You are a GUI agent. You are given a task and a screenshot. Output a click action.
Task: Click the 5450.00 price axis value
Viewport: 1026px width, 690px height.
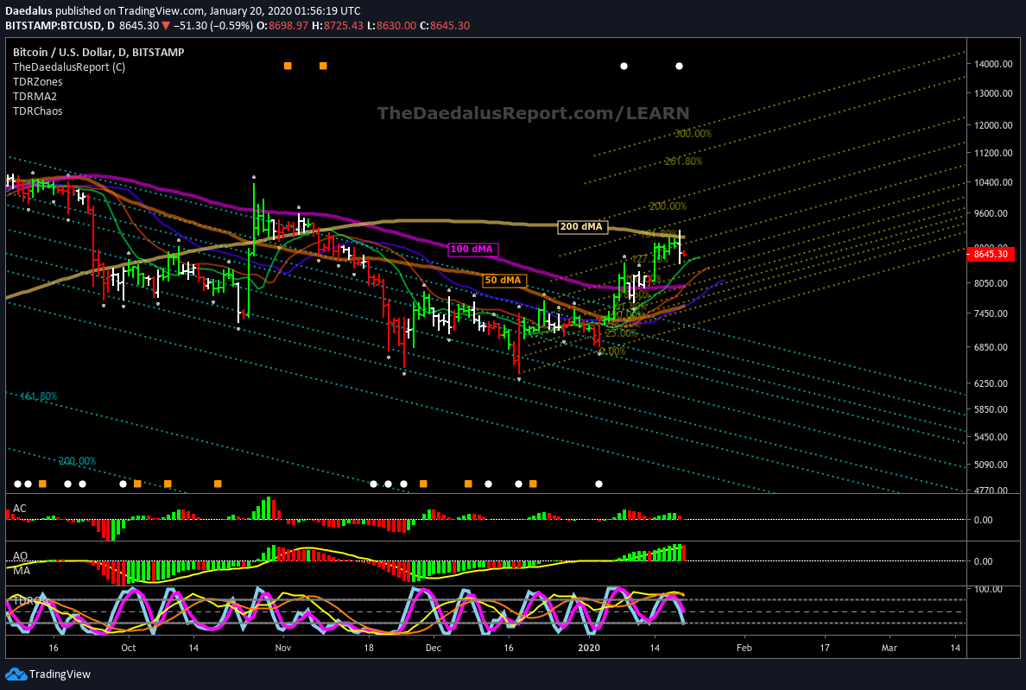[991, 437]
